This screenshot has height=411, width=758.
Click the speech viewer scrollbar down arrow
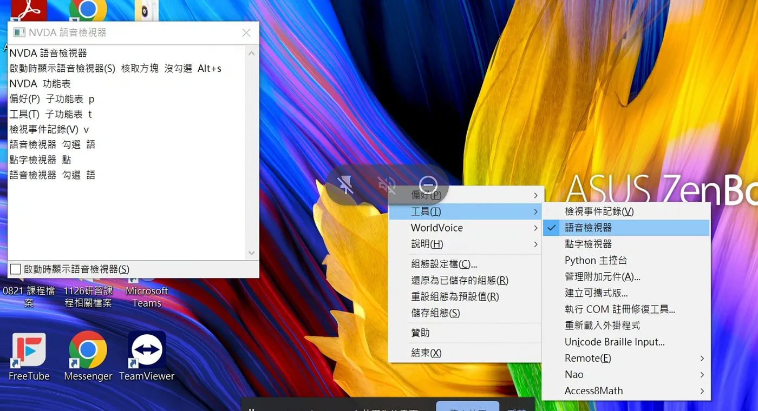(x=251, y=253)
